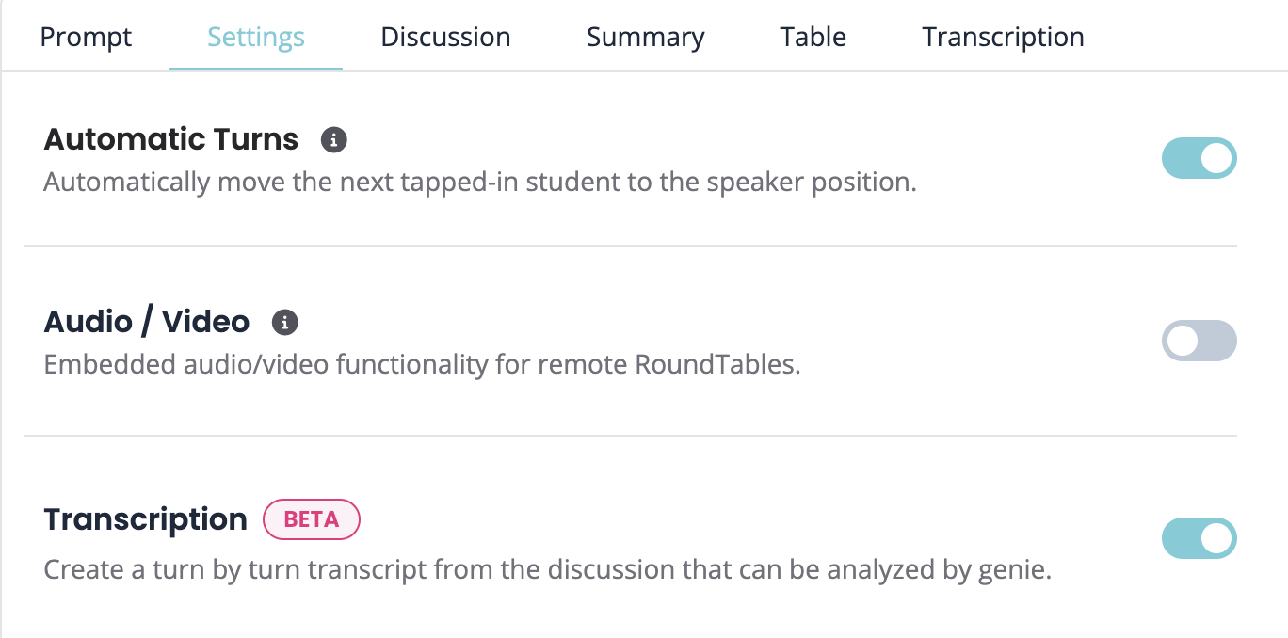Click the 'Automatically move the next tapped-in student' description
This screenshot has width=1288, height=638.
point(480,182)
